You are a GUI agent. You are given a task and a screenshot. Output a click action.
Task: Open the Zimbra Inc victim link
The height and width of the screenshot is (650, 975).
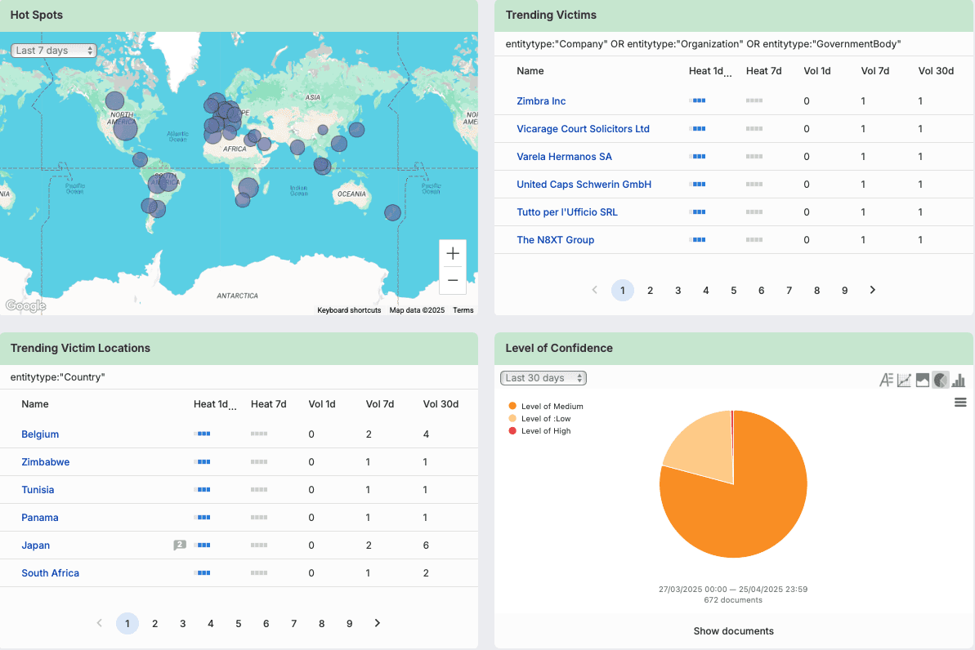[x=541, y=100]
